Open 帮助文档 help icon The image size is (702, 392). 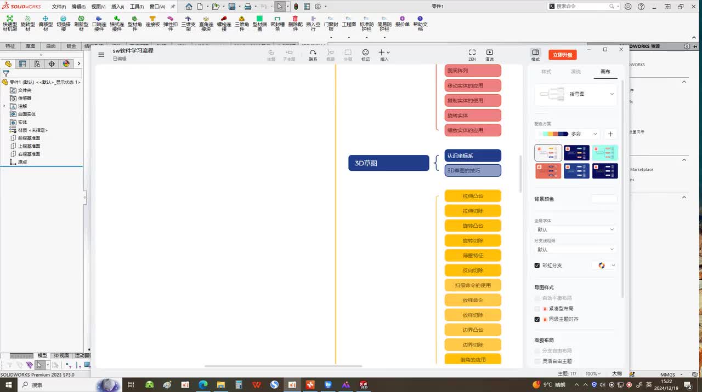pyautogui.click(x=420, y=24)
